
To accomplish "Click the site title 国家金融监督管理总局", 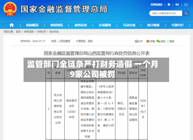I will pyautogui.click(x=64, y=9).
